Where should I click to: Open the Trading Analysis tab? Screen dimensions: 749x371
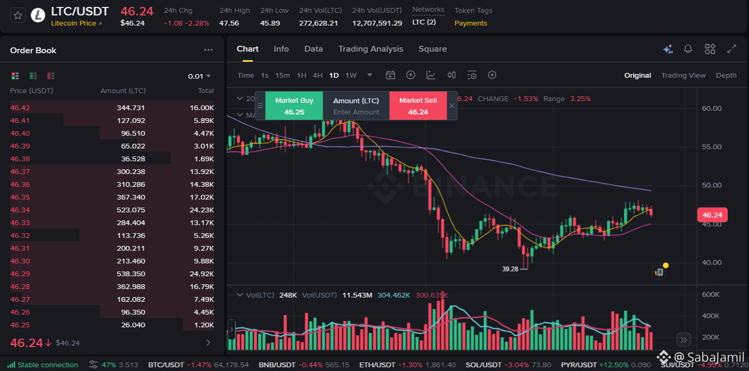[371, 49]
